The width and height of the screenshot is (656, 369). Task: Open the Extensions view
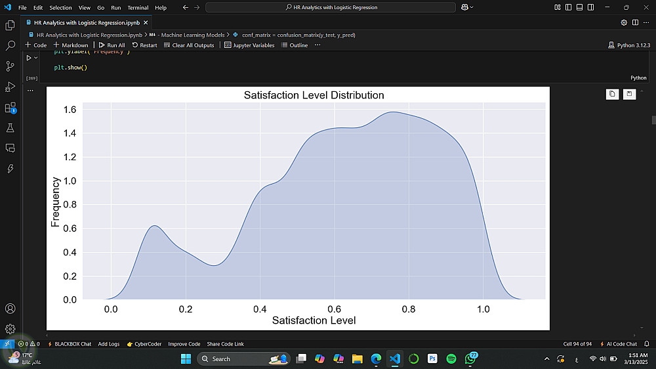(x=10, y=108)
